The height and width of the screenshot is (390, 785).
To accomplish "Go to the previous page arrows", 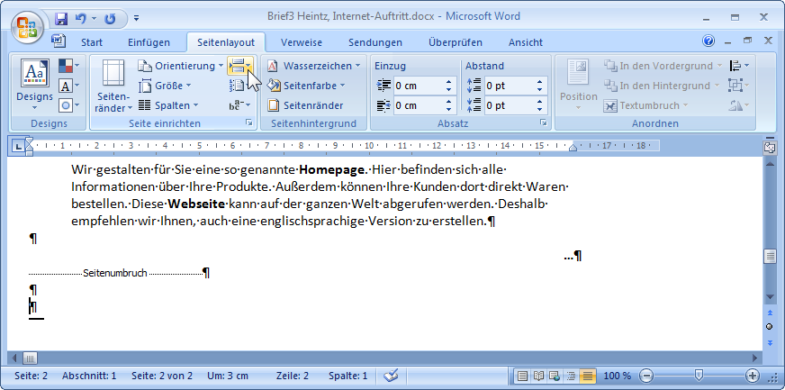I will click(770, 313).
